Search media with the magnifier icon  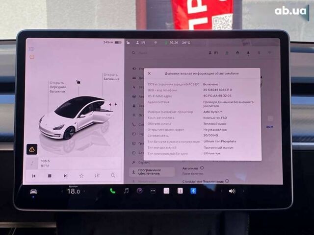tap(113, 175)
